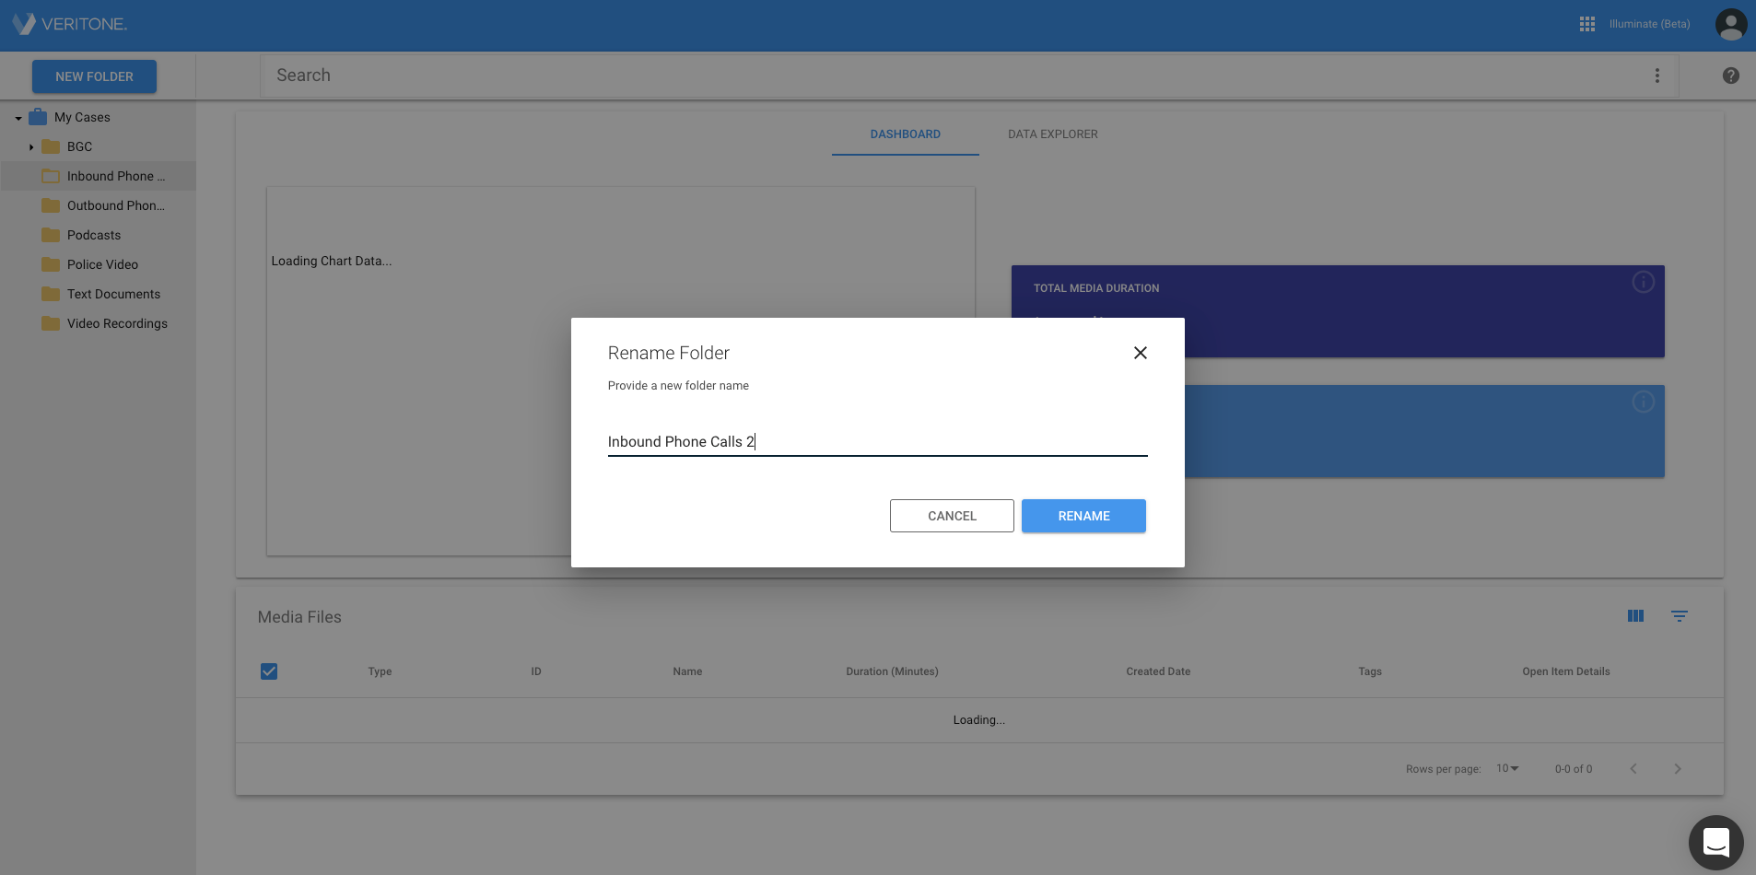This screenshot has width=1756, height=875.
Task: Expand the BGC folder
Action: tap(32, 146)
